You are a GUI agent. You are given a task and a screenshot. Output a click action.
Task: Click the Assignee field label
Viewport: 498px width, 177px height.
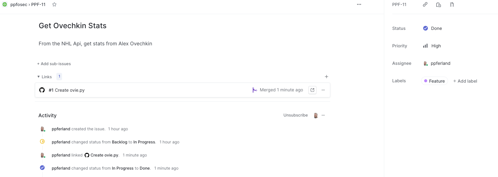point(402,63)
